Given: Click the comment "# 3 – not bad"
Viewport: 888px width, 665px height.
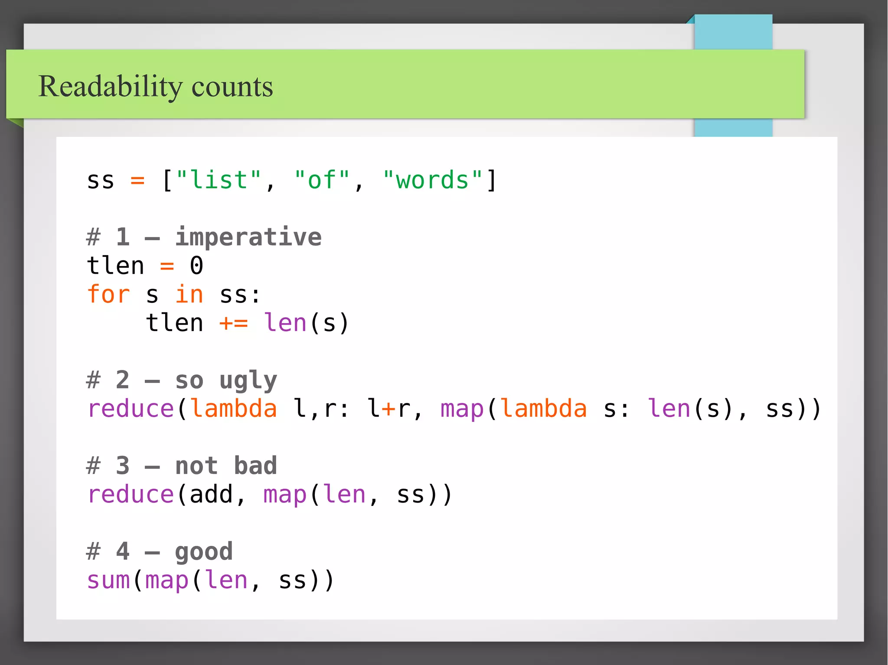Looking at the screenshot, I should click(182, 466).
